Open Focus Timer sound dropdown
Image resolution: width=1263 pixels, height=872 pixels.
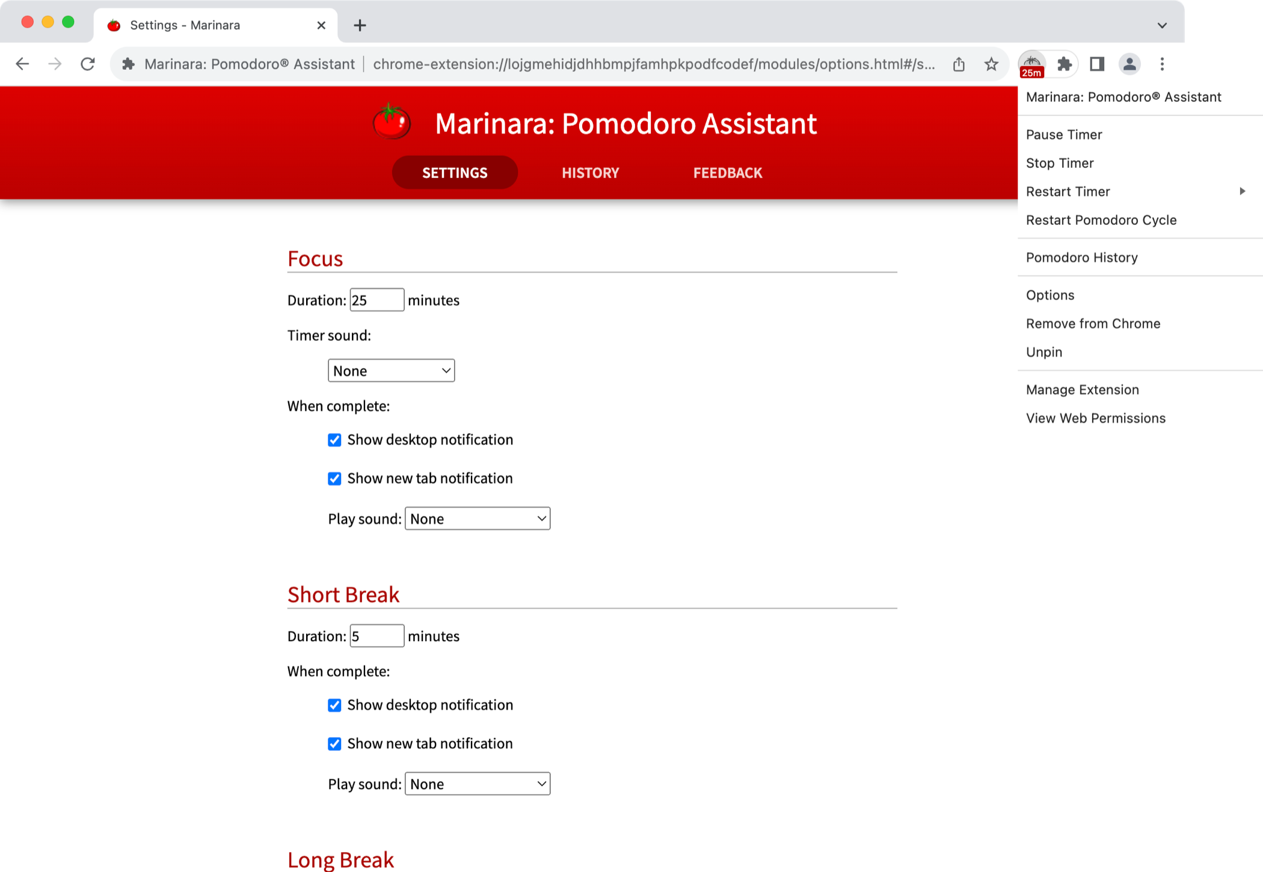click(391, 370)
